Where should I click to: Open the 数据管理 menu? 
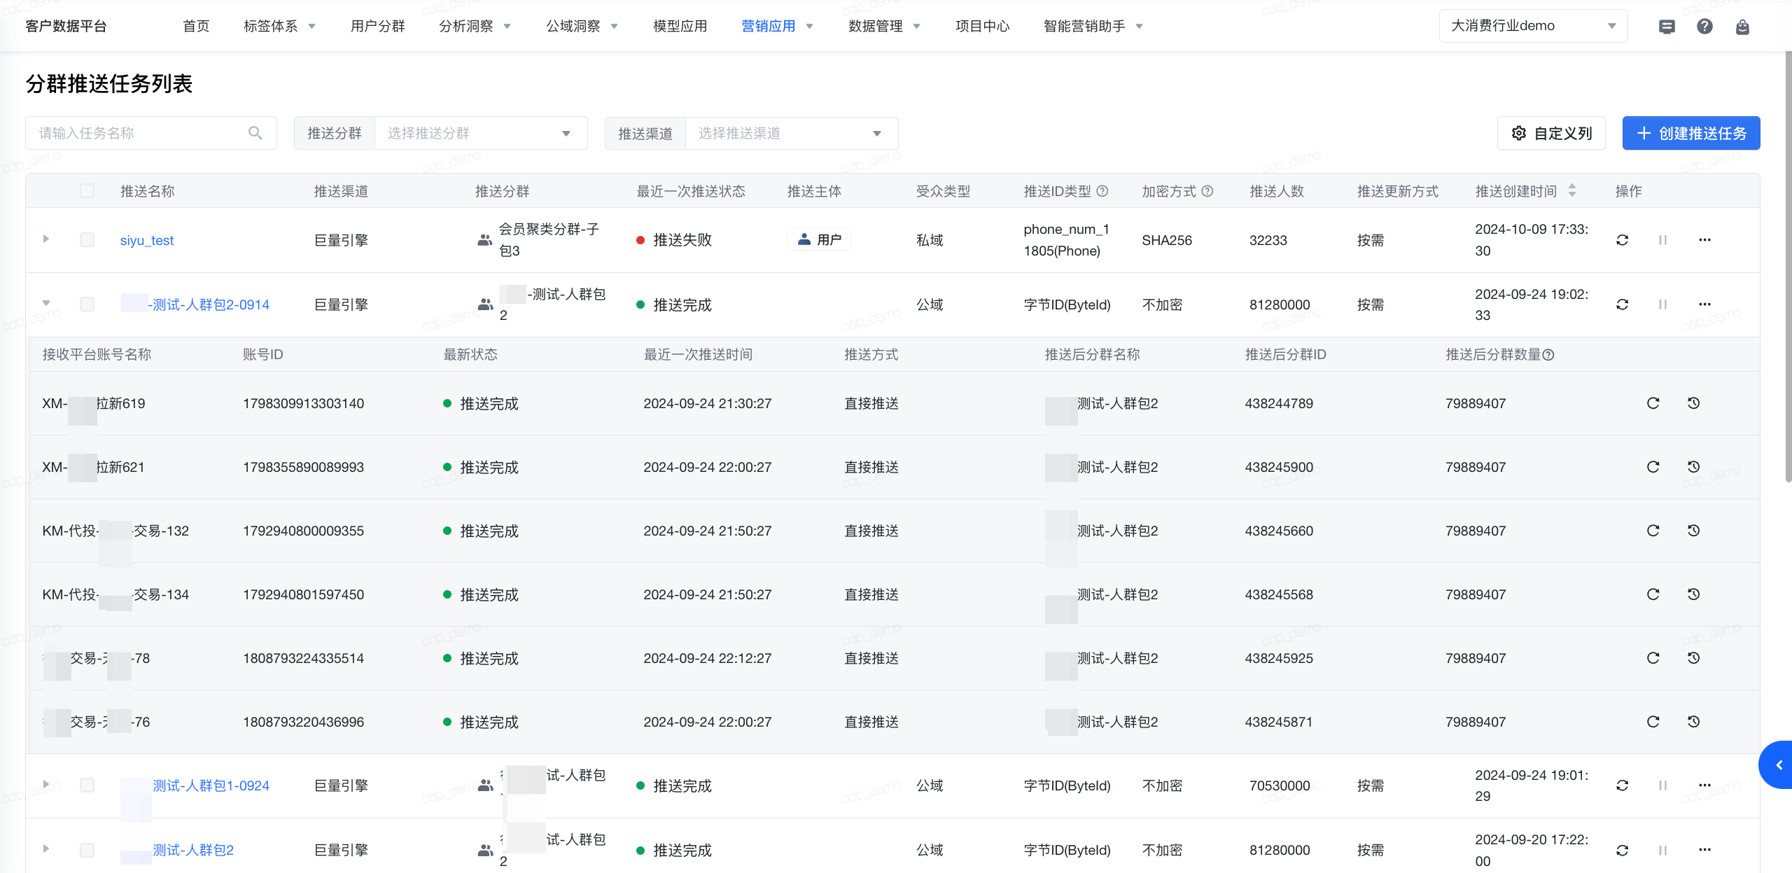pyautogui.click(x=884, y=27)
